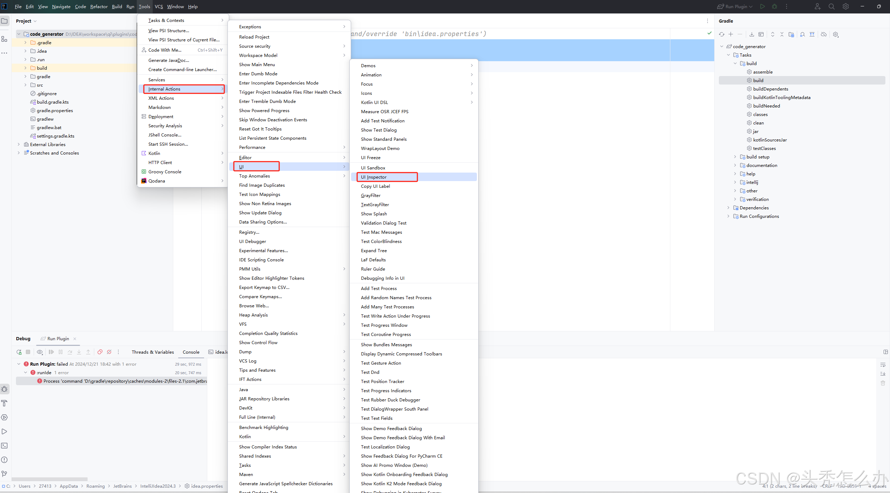
Task: Click horizontal scrollbar in build tree
Action: [50, 479]
